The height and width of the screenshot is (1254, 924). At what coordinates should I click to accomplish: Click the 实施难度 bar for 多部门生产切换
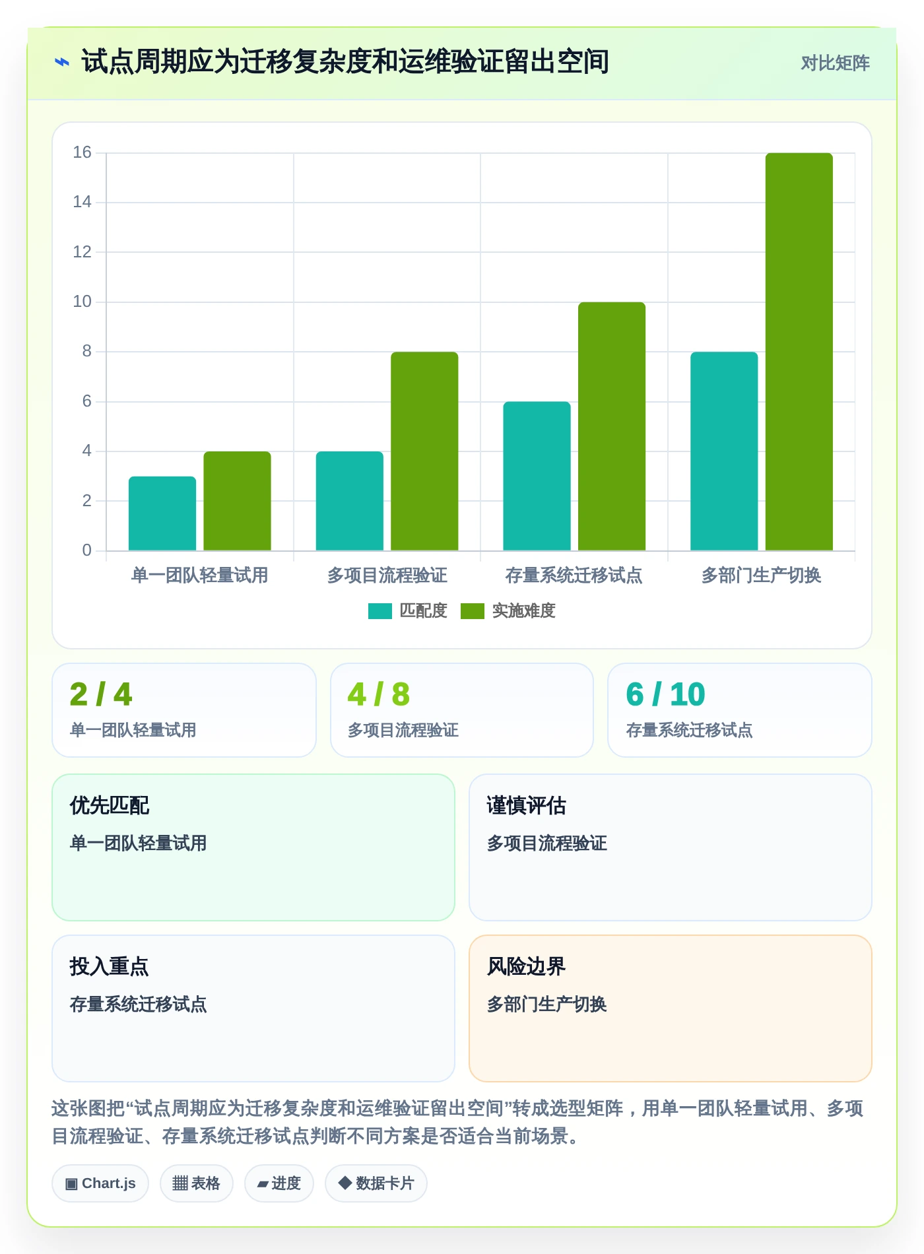799,352
